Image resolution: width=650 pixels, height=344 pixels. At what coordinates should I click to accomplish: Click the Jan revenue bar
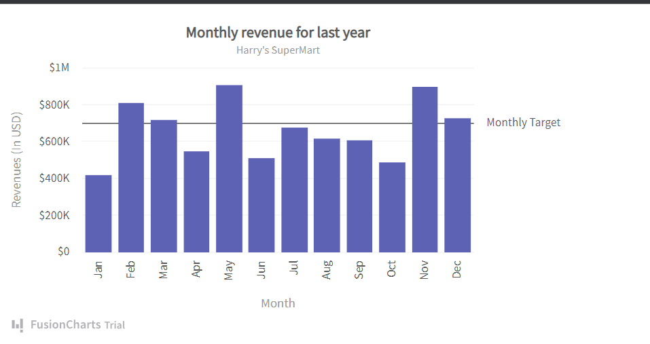click(98, 214)
